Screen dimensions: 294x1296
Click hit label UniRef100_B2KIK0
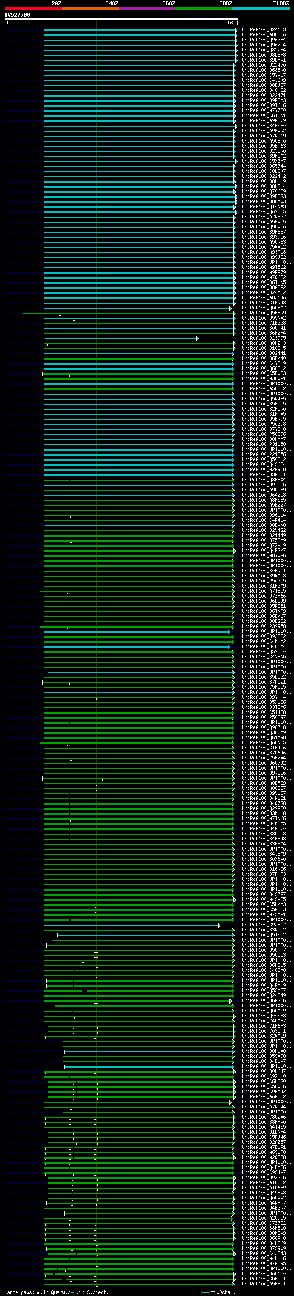264,409
